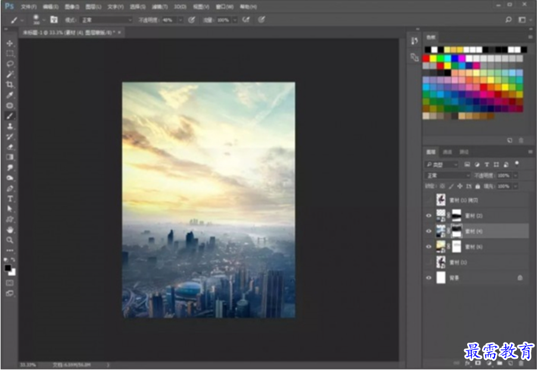Enable airbrush-style build-up effect
The image size is (538, 370).
point(246,20)
